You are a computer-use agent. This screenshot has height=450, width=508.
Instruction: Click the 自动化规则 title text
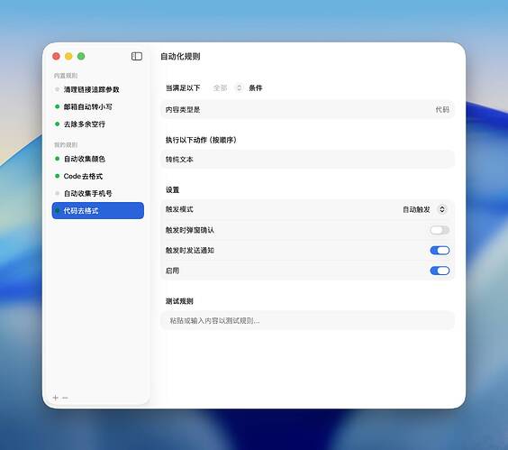click(180, 57)
